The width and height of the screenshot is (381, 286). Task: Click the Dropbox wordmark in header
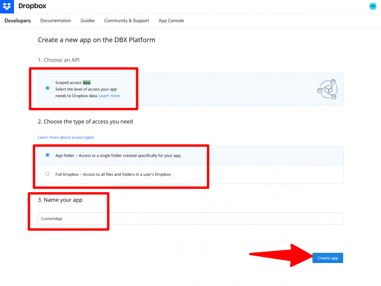(x=33, y=6)
